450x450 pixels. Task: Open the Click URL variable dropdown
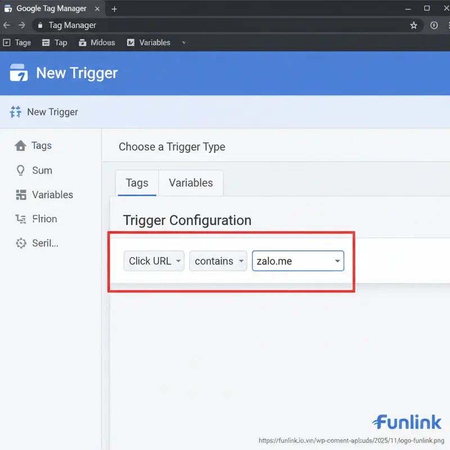[x=154, y=261]
